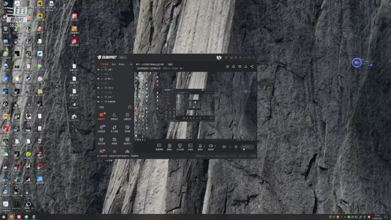Open the hamburger menu in the title bar
The width and height of the screenshot is (391, 220).
tap(240, 58)
